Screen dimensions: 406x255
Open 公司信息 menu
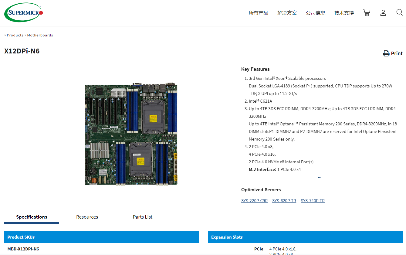click(315, 13)
